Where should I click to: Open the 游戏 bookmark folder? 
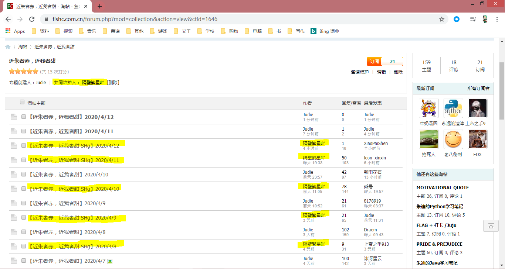(159, 31)
